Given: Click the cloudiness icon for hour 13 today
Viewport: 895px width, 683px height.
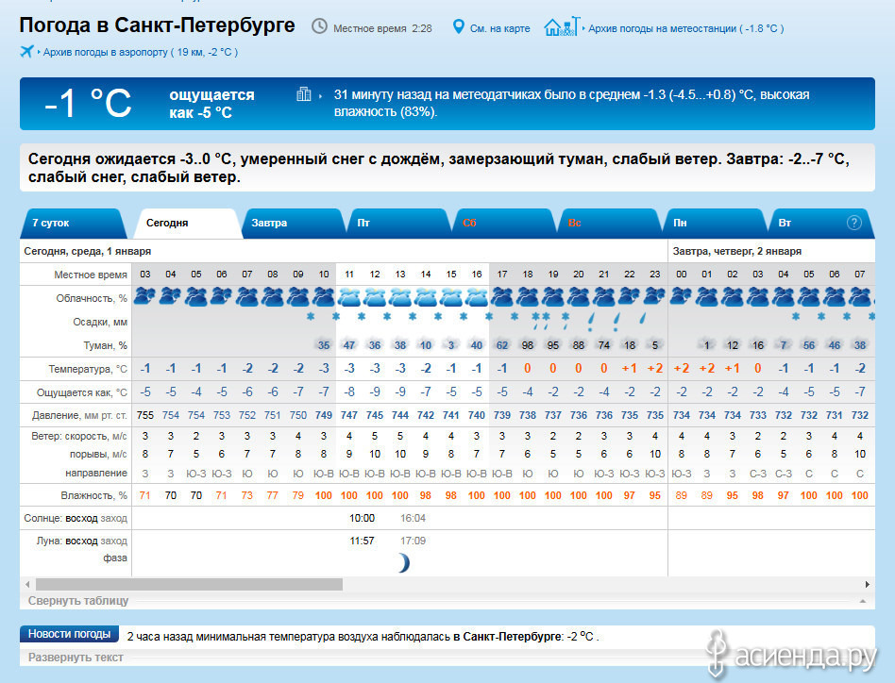Looking at the screenshot, I should pos(400,297).
